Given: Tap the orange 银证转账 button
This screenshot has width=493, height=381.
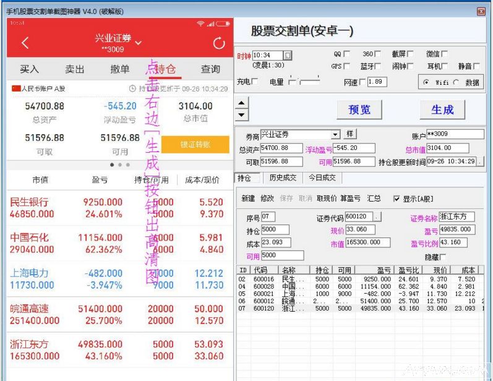Looking at the screenshot, I should 195,145.
